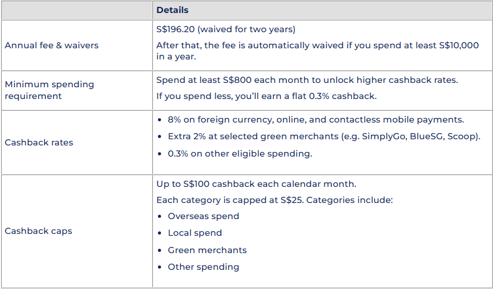The width and height of the screenshot is (493, 289).
Task: Click the "Up to S$100 cashback" line
Action: pos(255,185)
